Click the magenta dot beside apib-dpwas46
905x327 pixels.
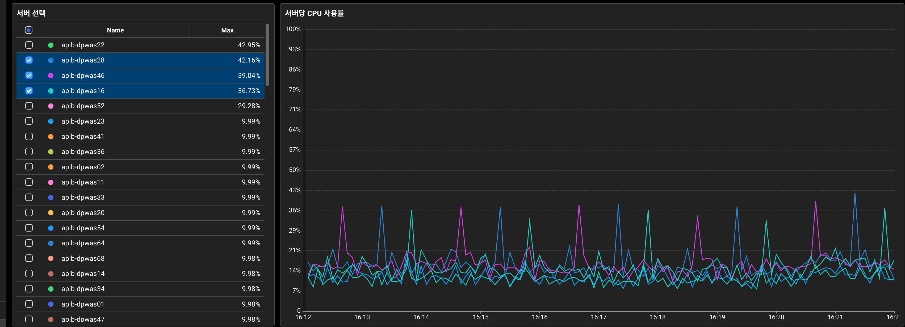click(51, 76)
